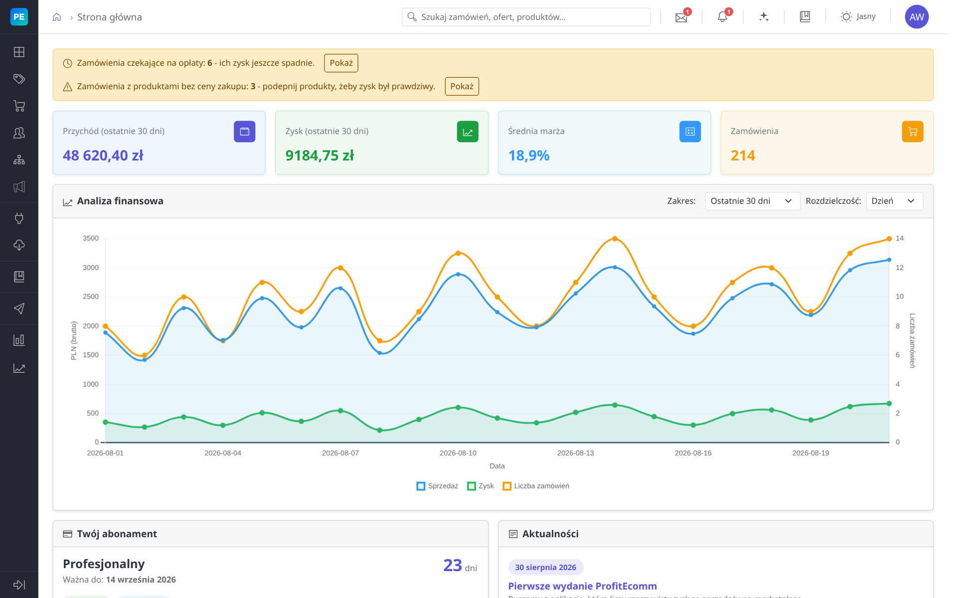Open the book guide icon in header
The height and width of the screenshot is (598, 957).
(x=805, y=17)
